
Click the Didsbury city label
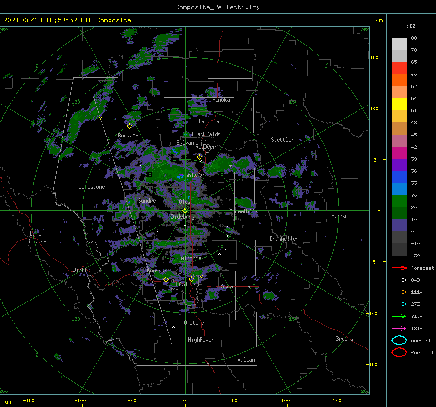(x=183, y=217)
